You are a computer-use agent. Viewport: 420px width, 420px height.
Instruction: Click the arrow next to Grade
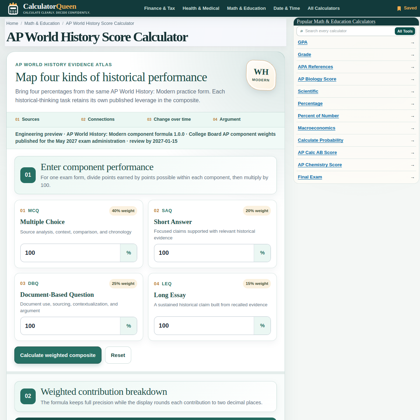point(412,55)
